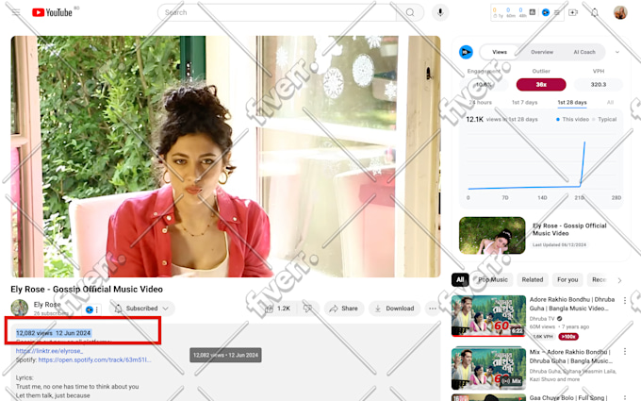Click the blue extension logo in top toolbar
Screen dimensions: 641x401
(546, 12)
